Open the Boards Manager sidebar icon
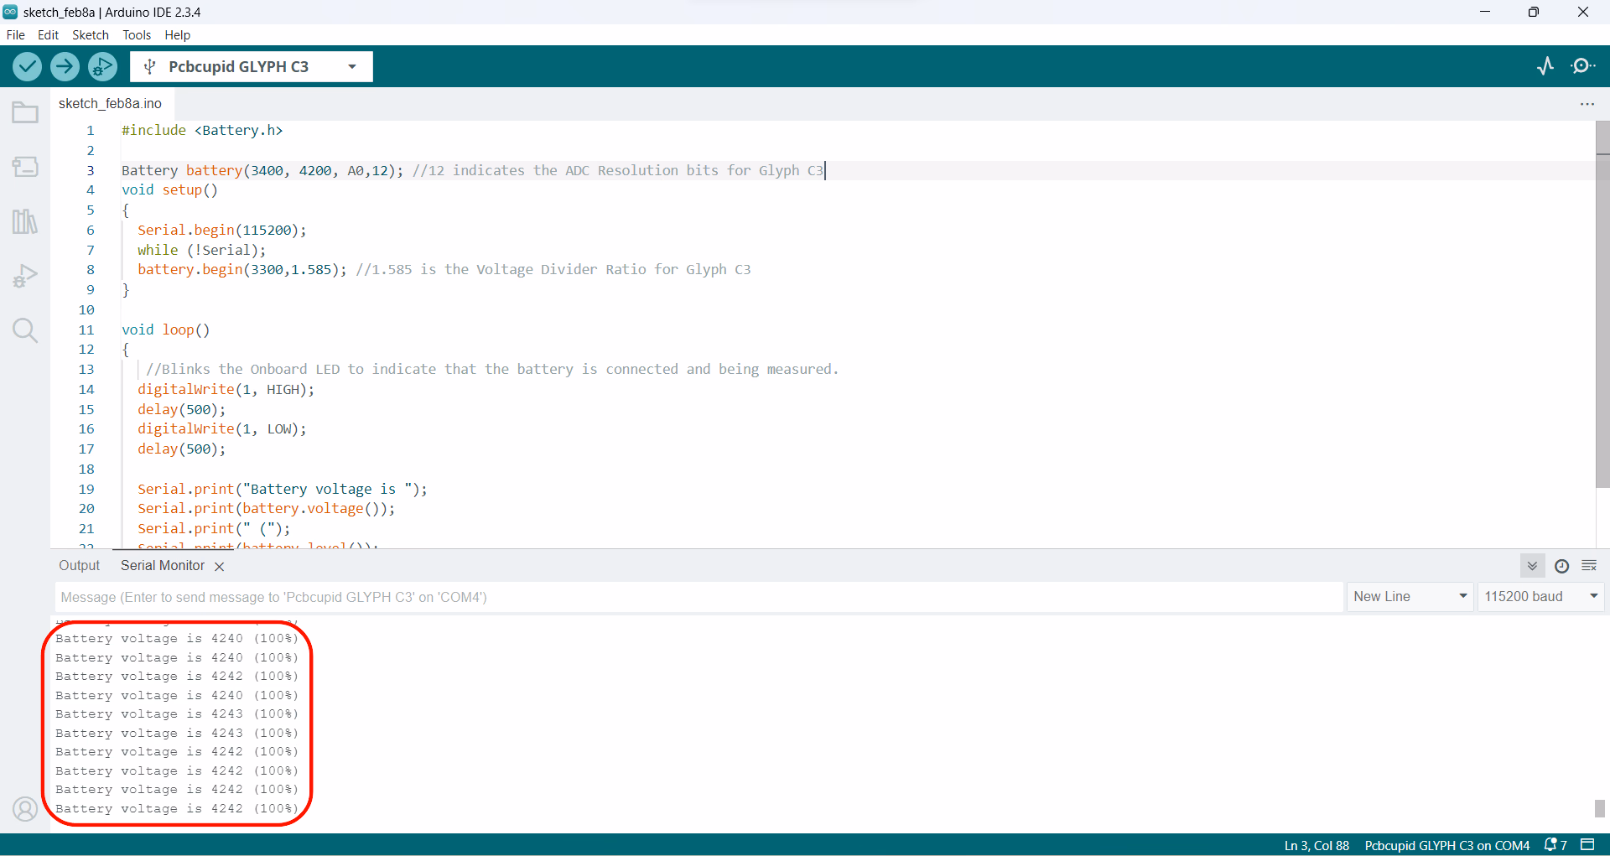Image resolution: width=1610 pixels, height=856 pixels. (x=25, y=167)
